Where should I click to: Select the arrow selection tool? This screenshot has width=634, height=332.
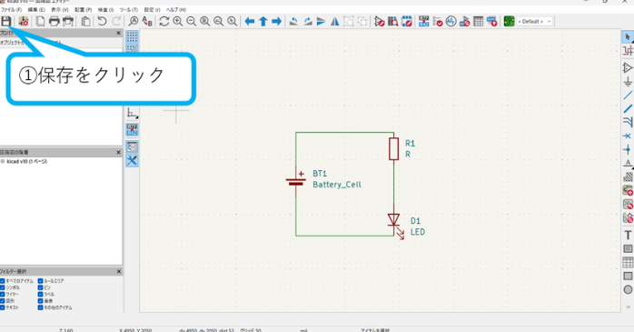point(628,37)
